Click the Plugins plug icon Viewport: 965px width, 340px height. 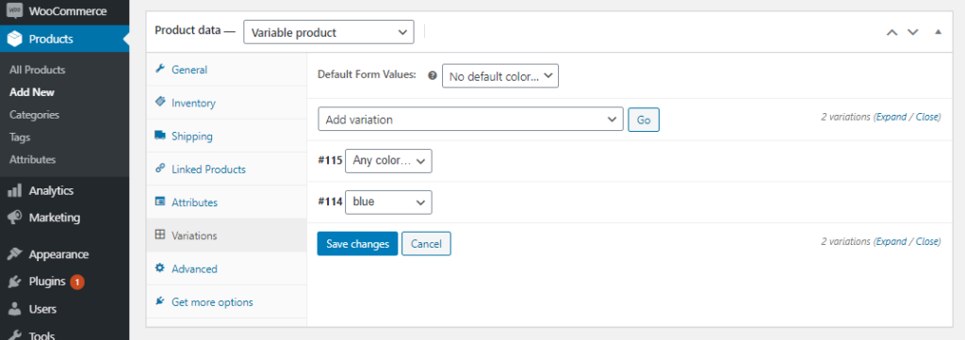(x=15, y=282)
